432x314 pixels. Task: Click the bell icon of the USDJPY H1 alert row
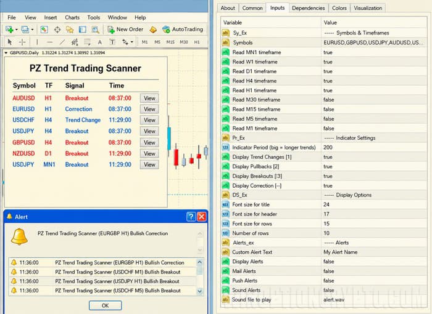tap(14, 281)
